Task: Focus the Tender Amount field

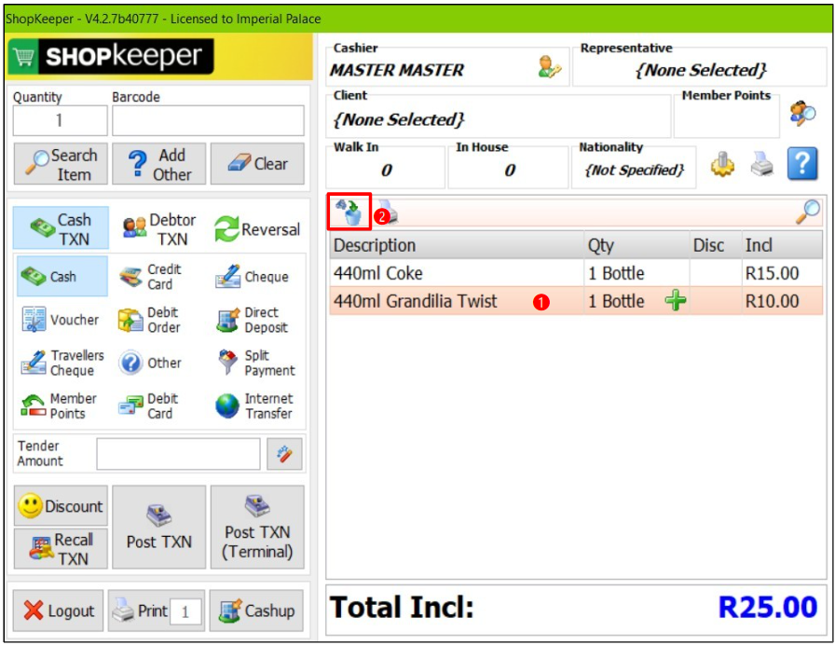Action: click(178, 454)
